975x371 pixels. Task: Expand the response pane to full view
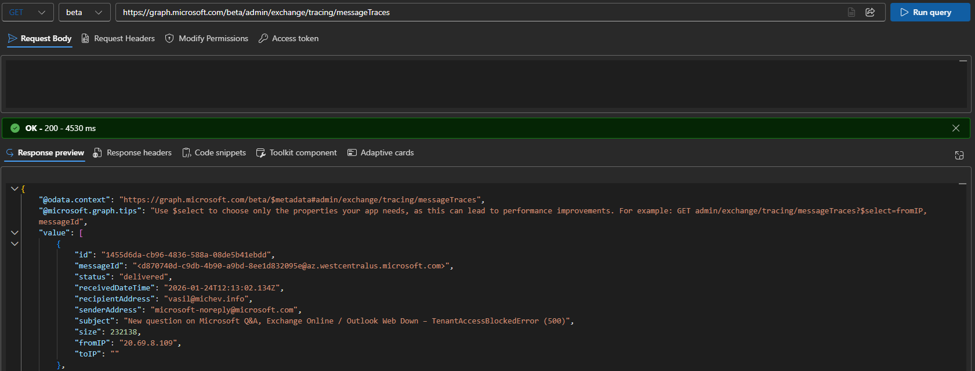pos(959,155)
